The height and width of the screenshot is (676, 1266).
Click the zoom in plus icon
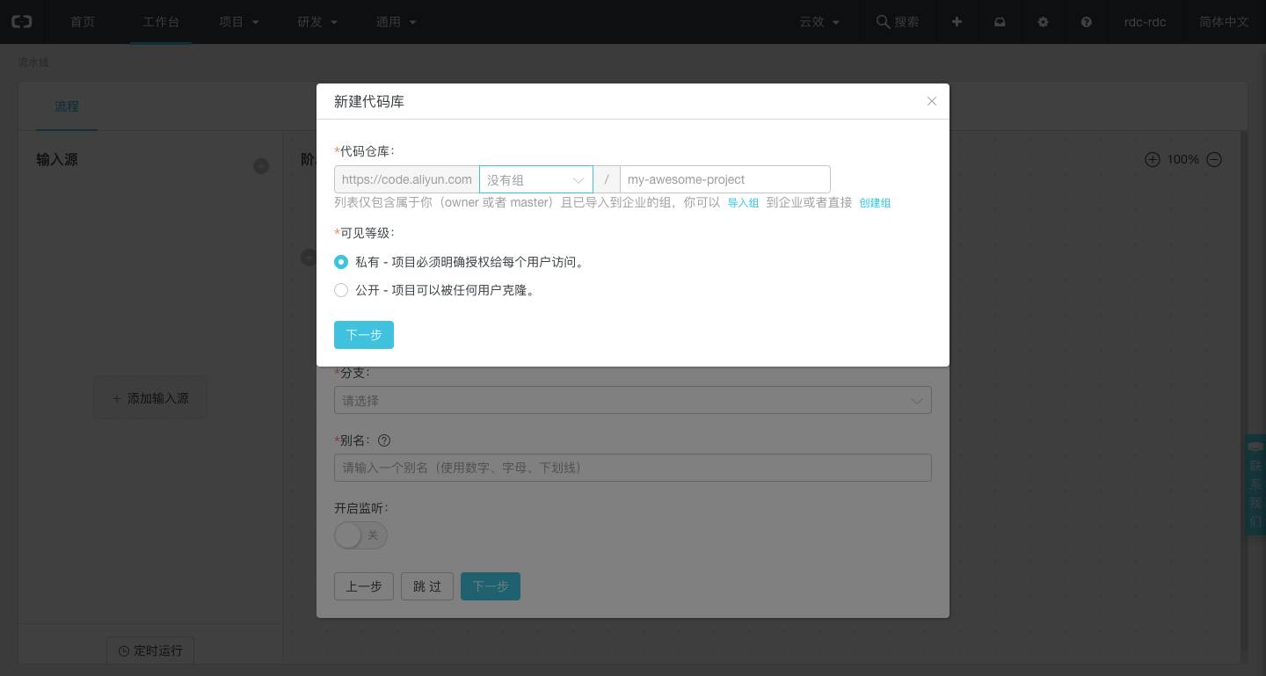point(1153,159)
